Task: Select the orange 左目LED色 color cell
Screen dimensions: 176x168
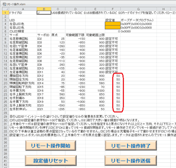Action: (x=113, y=24)
